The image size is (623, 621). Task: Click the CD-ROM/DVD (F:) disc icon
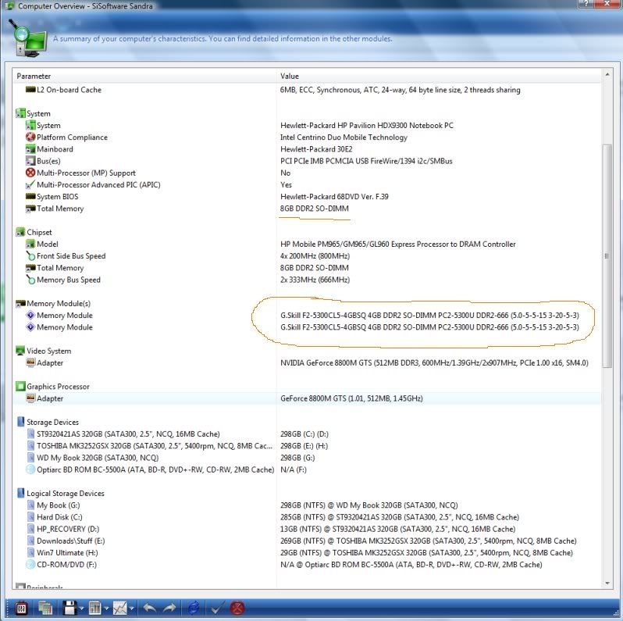[30, 564]
